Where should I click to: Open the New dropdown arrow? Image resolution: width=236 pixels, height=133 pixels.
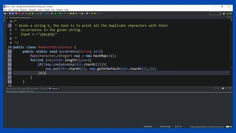7,13
